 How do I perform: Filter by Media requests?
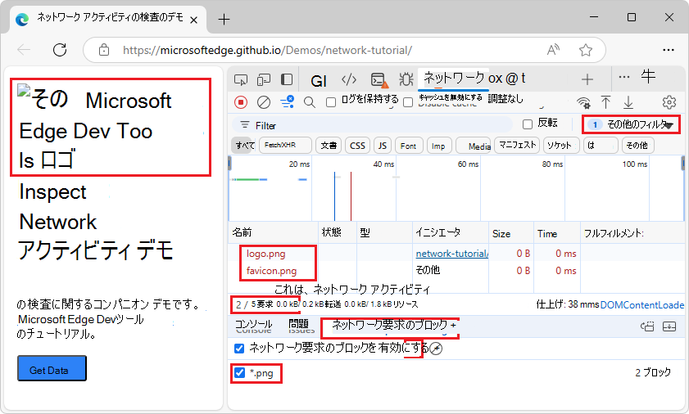(x=474, y=146)
